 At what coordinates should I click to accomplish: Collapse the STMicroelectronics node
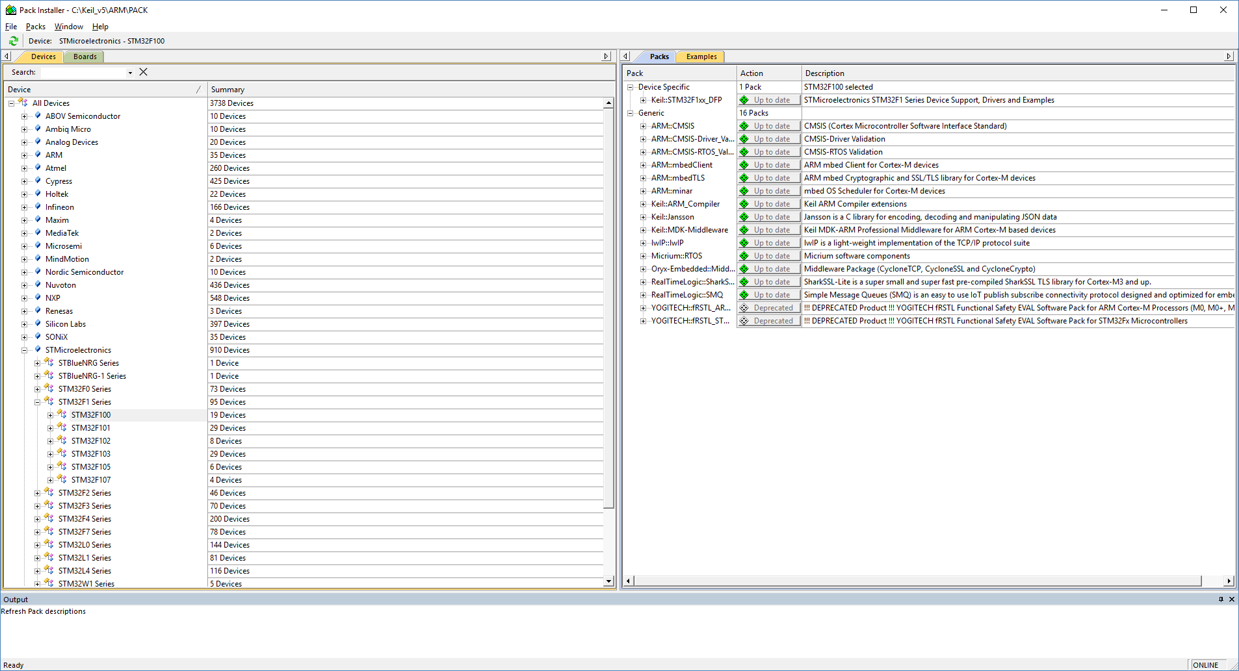tap(25, 350)
